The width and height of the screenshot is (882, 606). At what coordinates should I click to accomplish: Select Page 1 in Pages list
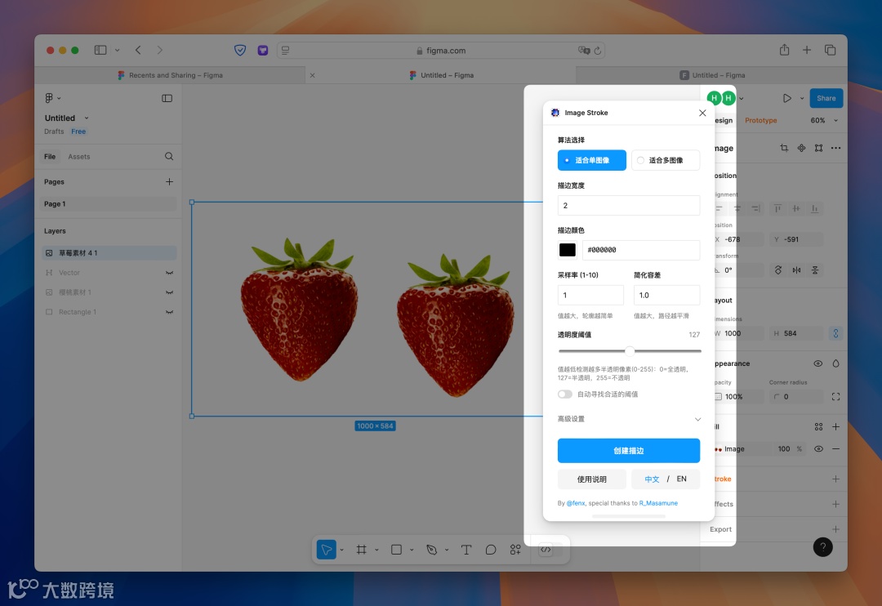tap(109, 203)
